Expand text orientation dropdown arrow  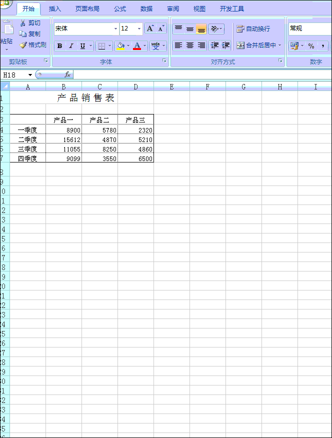click(x=221, y=29)
